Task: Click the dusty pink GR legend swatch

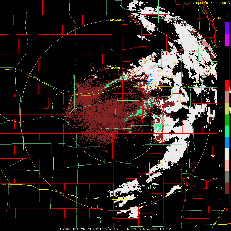Action: click(x=227, y=97)
